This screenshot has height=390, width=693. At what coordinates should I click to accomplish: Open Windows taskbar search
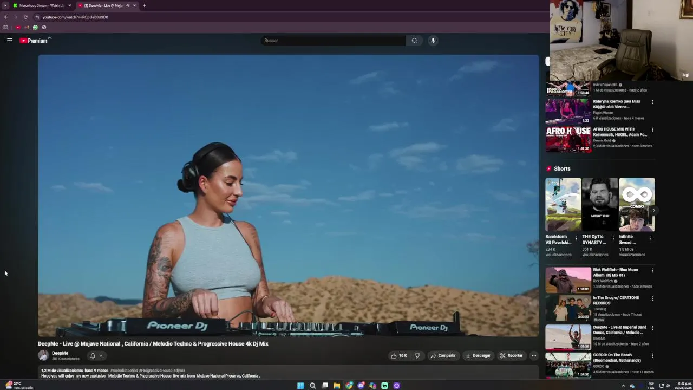click(x=312, y=386)
